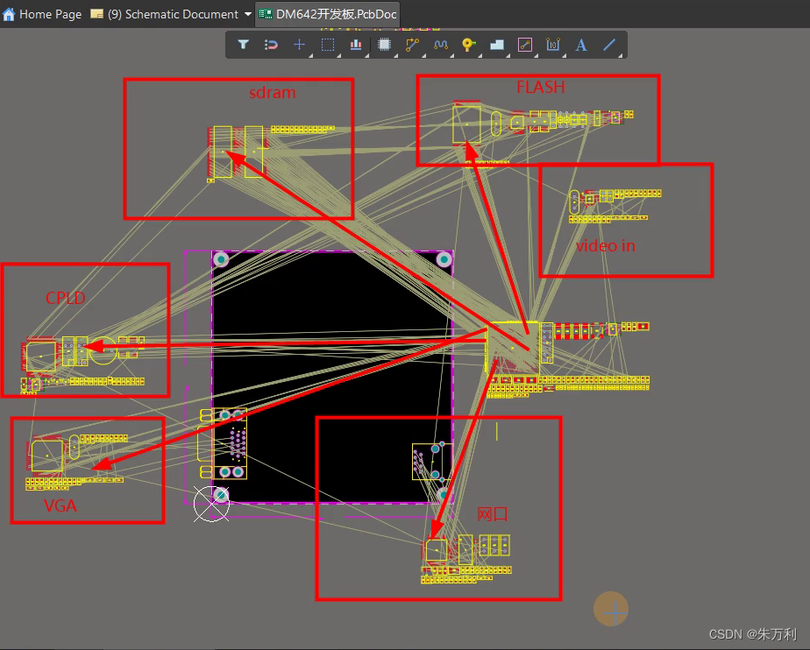The image size is (810, 650).
Task: Open the Align Objects tool
Action: pos(356,45)
